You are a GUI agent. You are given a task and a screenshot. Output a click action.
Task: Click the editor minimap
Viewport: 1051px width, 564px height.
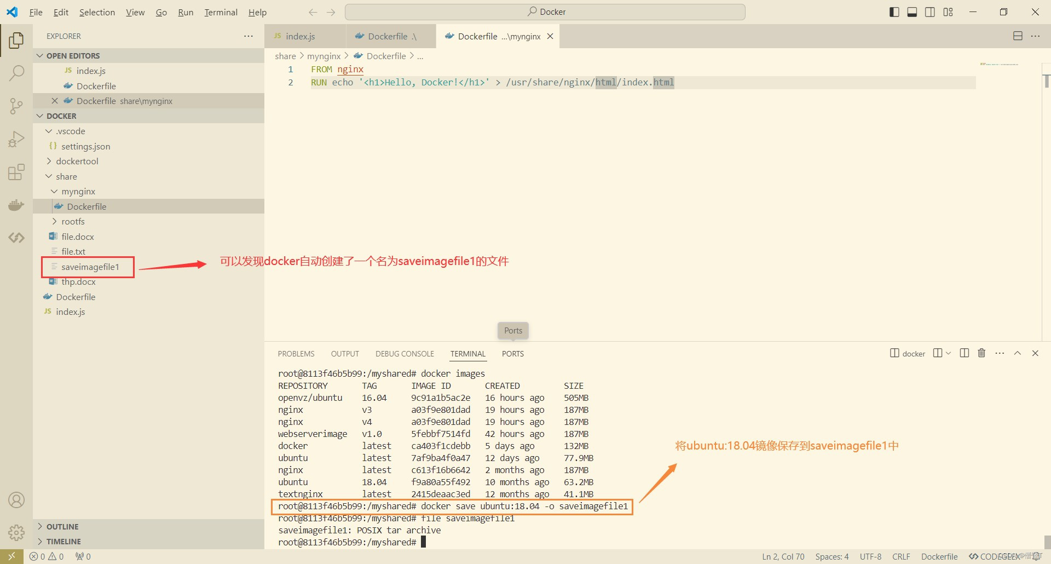pos(999,65)
